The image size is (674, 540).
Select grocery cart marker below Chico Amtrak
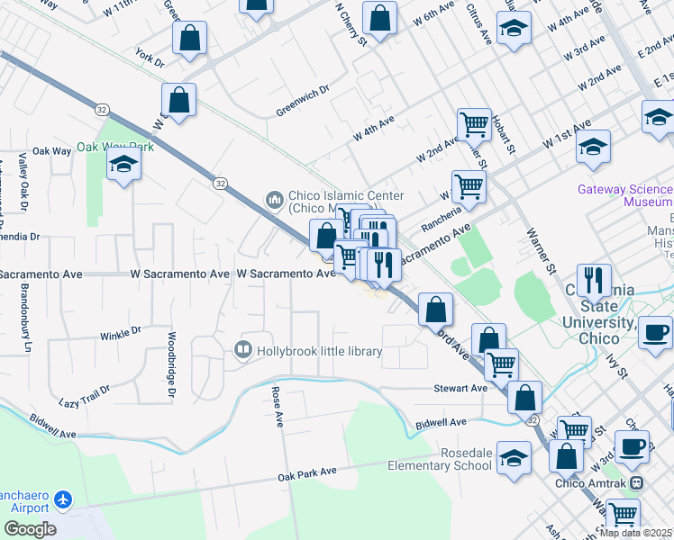pyautogui.click(x=623, y=515)
